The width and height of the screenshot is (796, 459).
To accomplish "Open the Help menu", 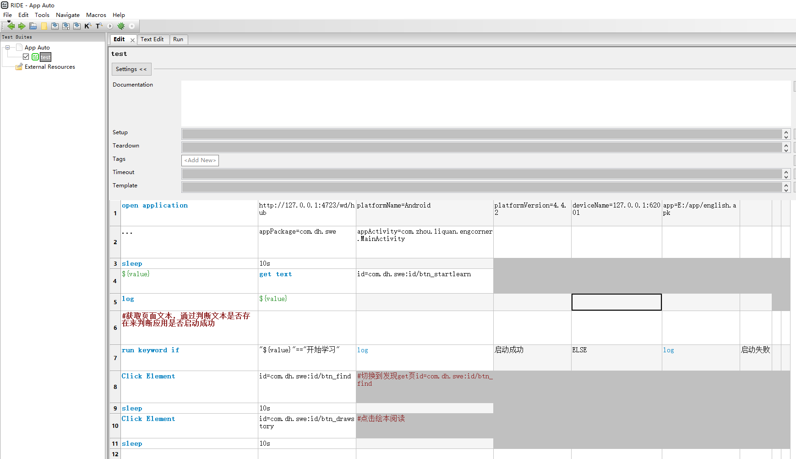I will click(119, 15).
